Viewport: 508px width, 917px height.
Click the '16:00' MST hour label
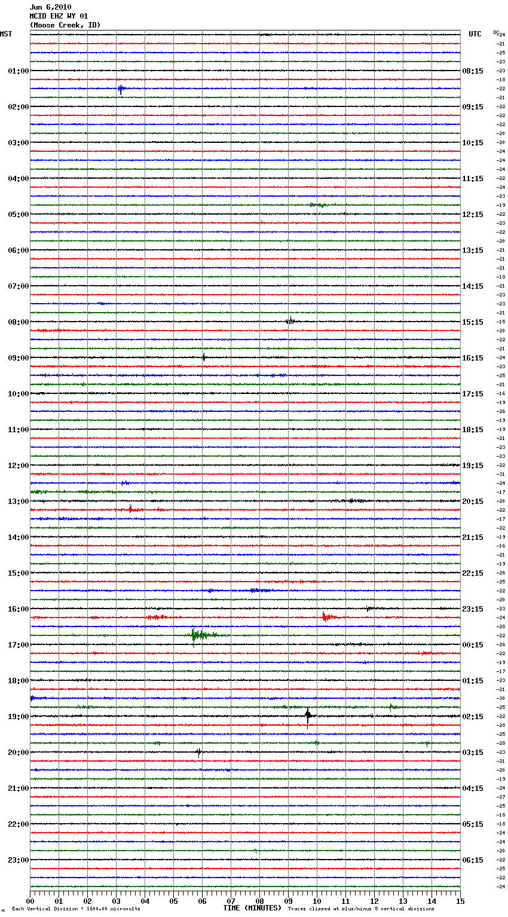pos(19,609)
